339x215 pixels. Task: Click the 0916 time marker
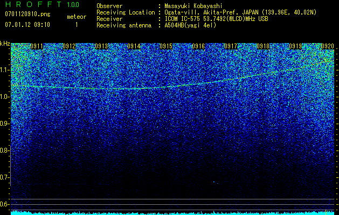[198, 46]
